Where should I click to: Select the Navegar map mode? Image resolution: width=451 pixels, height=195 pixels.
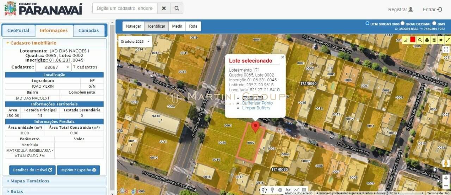point(134,26)
